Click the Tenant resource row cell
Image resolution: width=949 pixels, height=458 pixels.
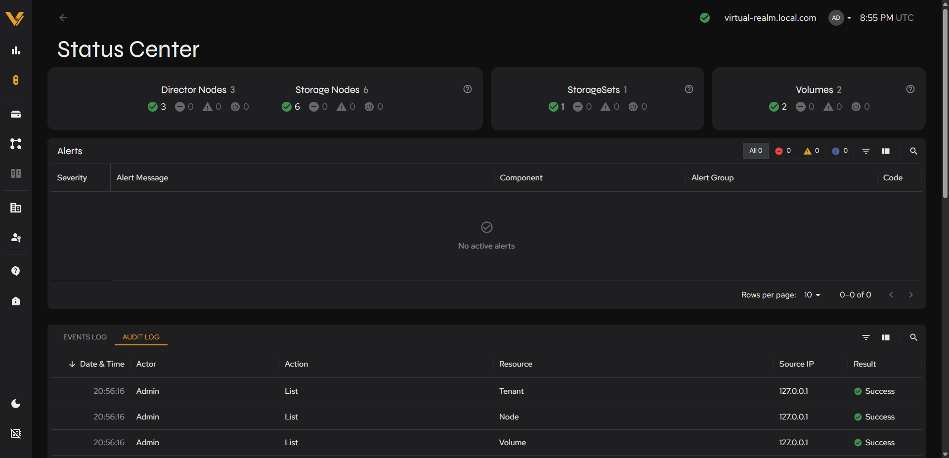511,391
